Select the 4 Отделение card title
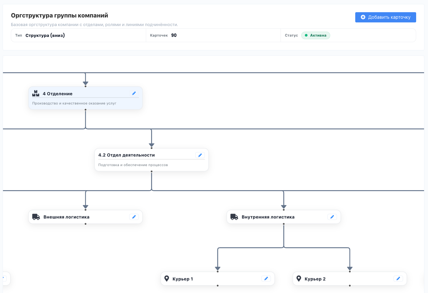 (58, 94)
